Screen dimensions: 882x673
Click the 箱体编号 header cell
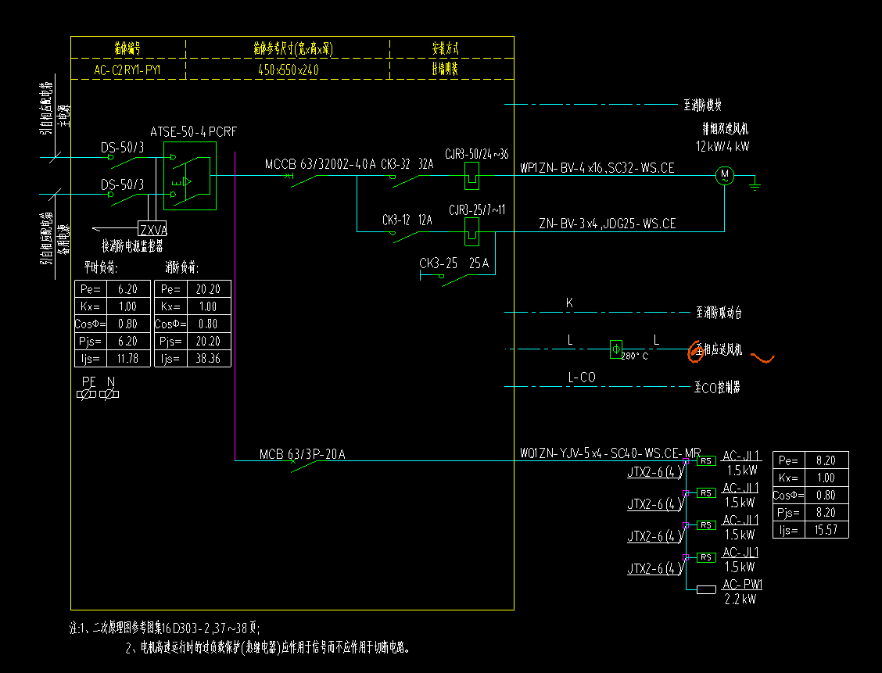127,49
